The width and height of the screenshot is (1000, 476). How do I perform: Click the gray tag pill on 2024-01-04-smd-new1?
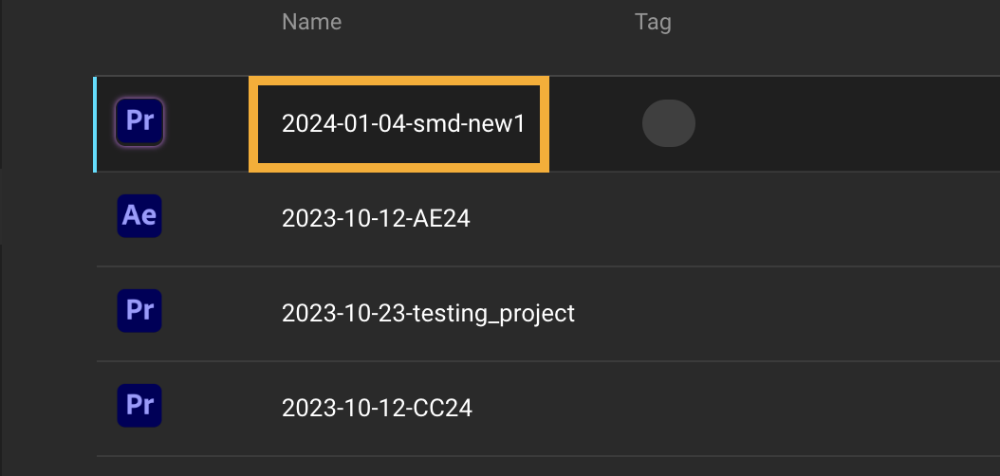(669, 124)
